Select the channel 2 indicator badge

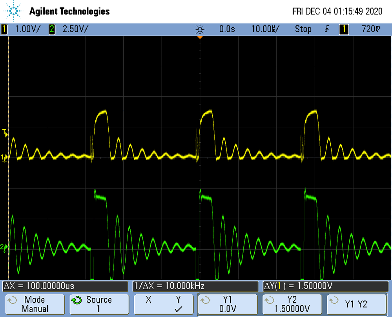tap(52, 29)
